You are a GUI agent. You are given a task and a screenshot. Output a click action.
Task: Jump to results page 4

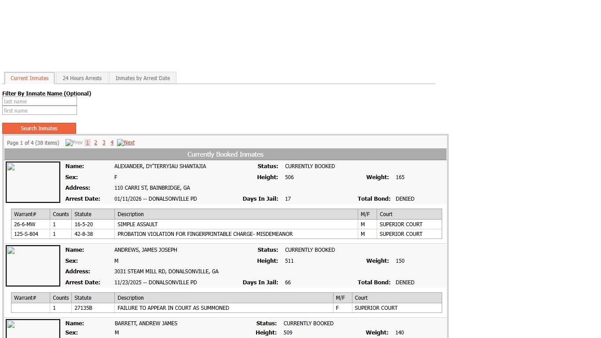tap(112, 143)
